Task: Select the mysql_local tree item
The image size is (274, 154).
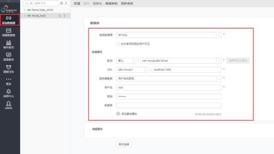Action: (x=39, y=16)
